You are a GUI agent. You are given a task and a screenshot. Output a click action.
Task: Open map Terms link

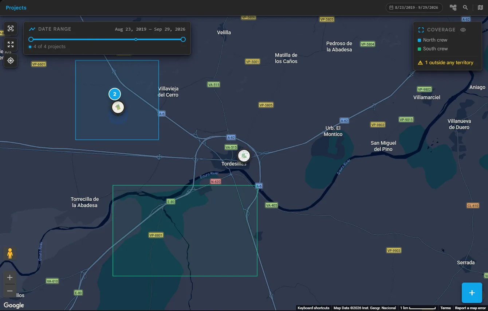coord(445,308)
